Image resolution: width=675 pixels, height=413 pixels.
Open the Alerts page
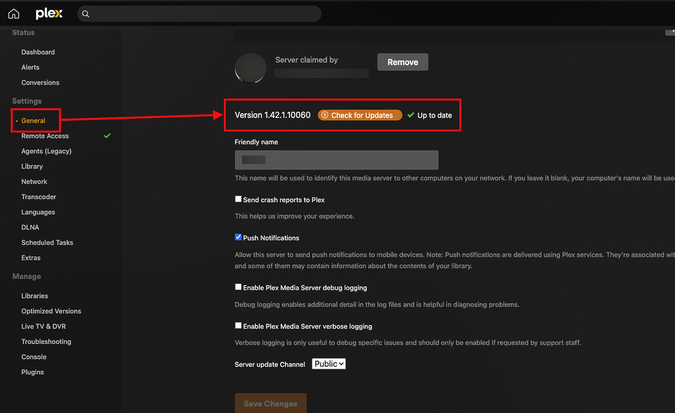tap(30, 67)
